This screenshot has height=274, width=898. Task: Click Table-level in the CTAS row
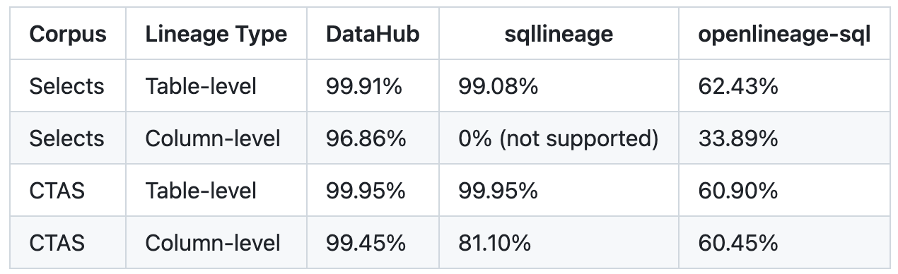point(201,191)
